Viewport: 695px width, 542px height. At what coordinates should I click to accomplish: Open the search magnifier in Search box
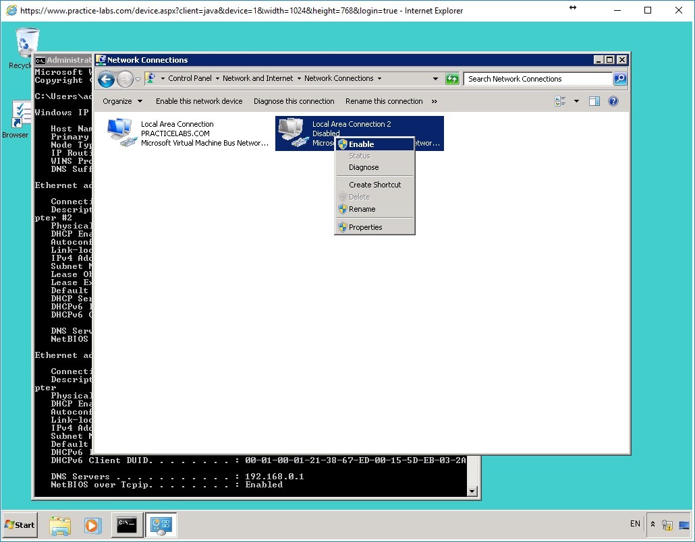pyautogui.click(x=619, y=79)
